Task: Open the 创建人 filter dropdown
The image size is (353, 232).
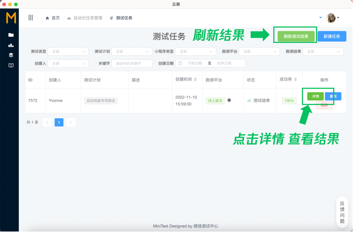Action: (x=68, y=64)
